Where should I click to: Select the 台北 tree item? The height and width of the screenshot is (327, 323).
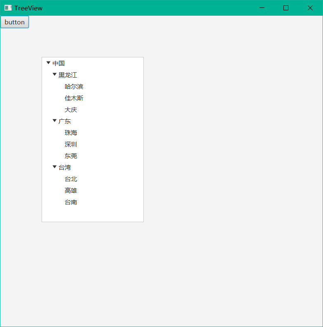click(93, 179)
